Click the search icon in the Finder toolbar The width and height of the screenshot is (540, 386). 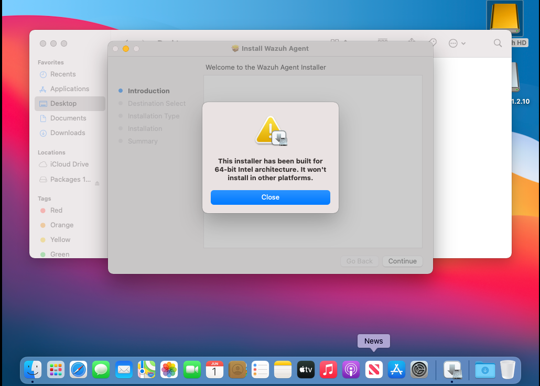(x=497, y=43)
